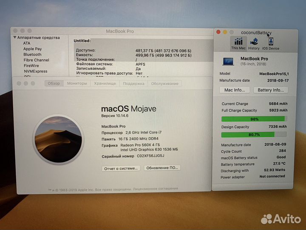
Task: Click the 2,6 GHz Intel Core i7 value
Action: pos(144,132)
